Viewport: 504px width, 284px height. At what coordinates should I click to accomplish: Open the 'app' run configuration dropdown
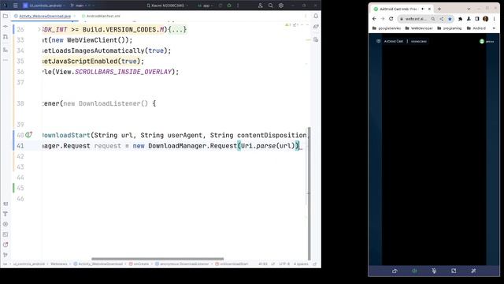click(206, 6)
